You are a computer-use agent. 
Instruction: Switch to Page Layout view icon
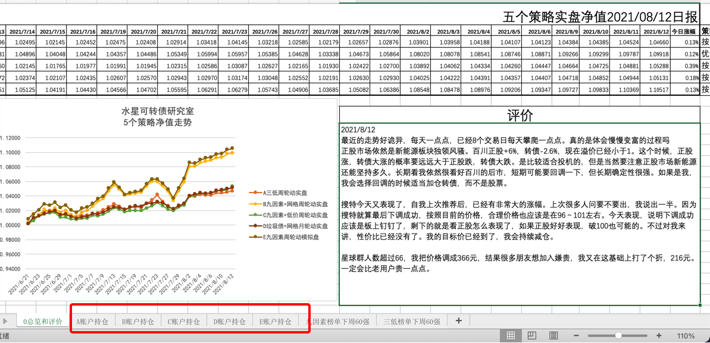coord(532,336)
